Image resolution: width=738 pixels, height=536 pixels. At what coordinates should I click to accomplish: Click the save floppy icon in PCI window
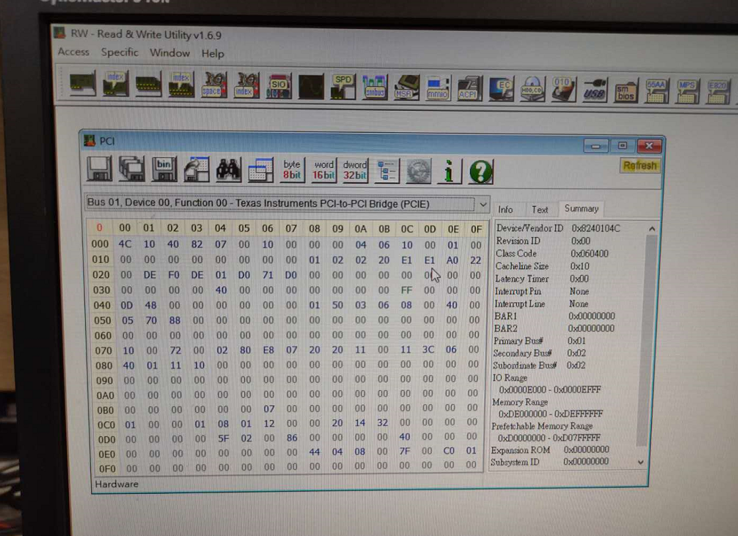(x=99, y=168)
